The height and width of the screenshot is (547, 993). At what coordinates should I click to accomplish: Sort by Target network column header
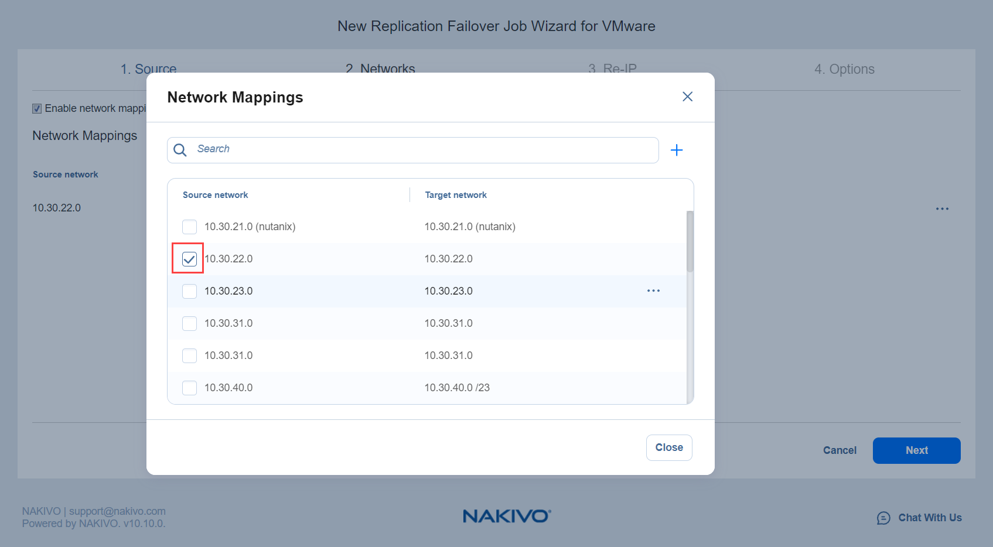(456, 195)
